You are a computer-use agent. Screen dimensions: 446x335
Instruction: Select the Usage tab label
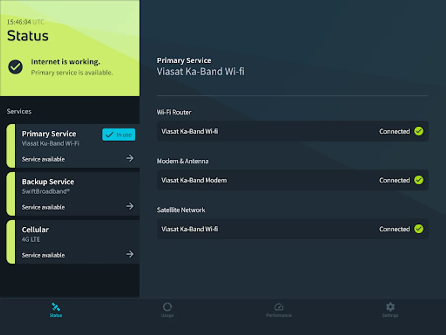(x=167, y=316)
